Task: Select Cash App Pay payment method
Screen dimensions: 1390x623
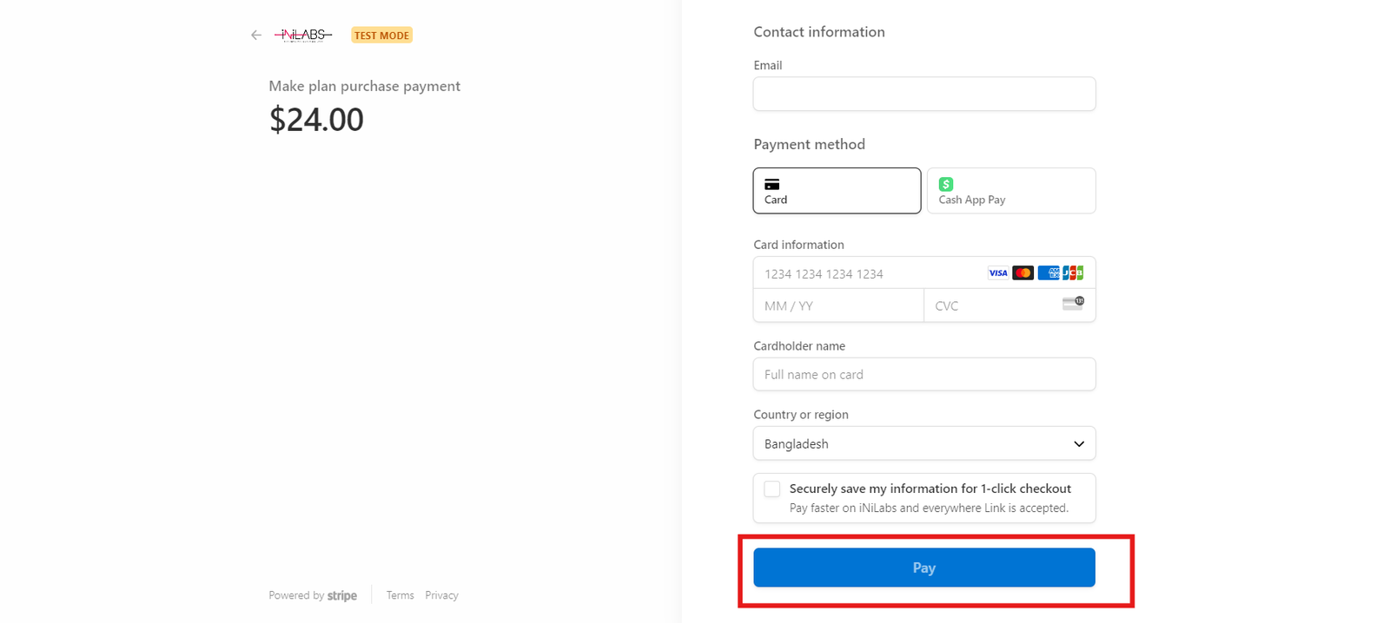Action: [1011, 191]
